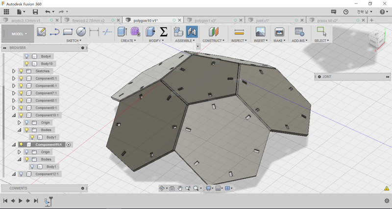This screenshot has width=392, height=209.
Task: Open the Insert image icon
Action: tap(260, 32)
